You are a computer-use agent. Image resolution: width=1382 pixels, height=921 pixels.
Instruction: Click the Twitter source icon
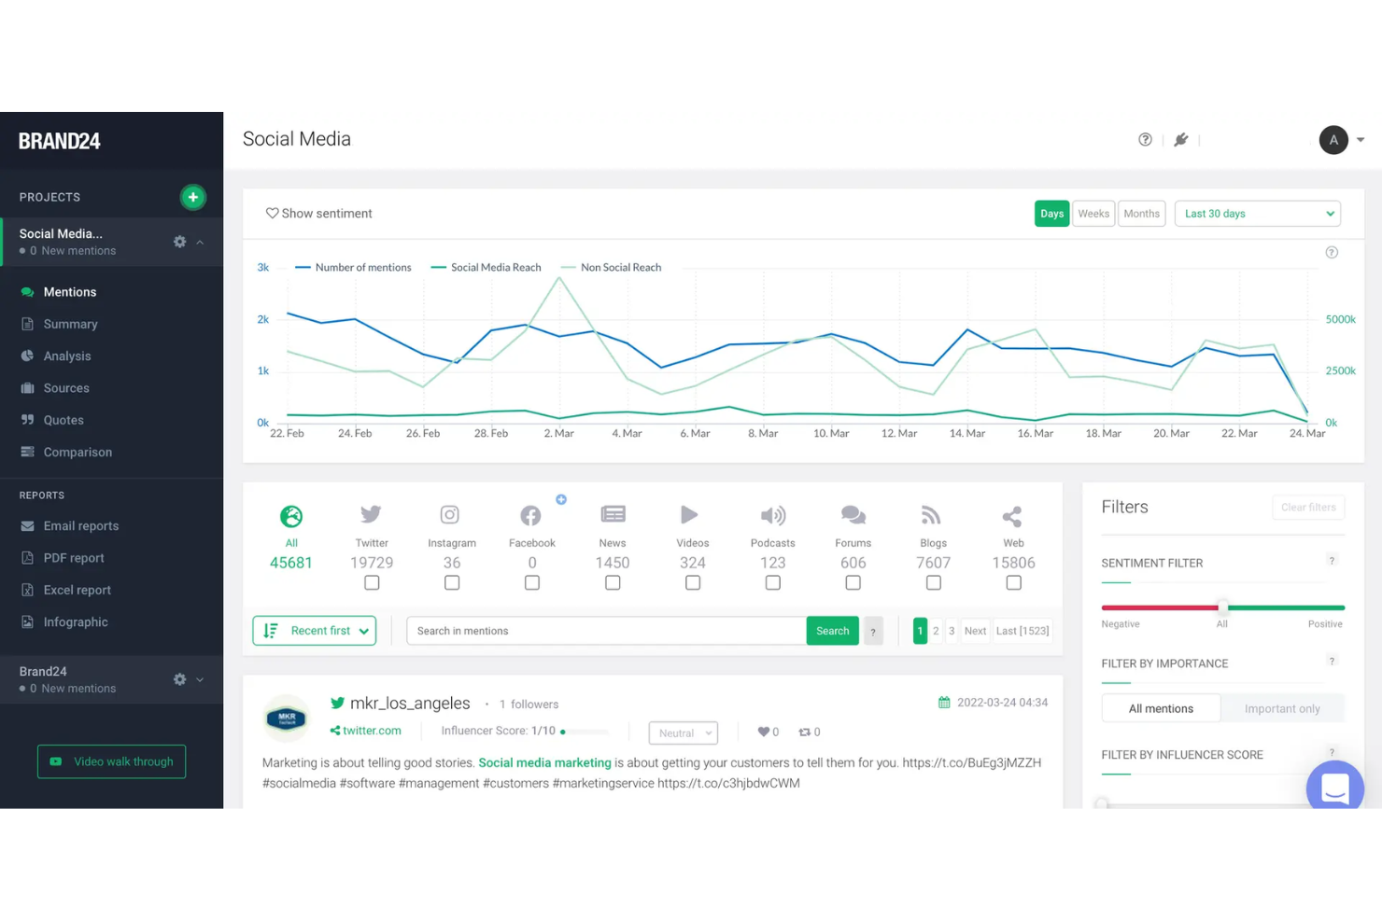(x=371, y=514)
